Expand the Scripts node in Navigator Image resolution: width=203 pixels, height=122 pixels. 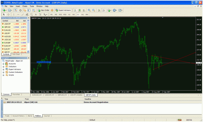pyautogui.click(x=3, y=75)
